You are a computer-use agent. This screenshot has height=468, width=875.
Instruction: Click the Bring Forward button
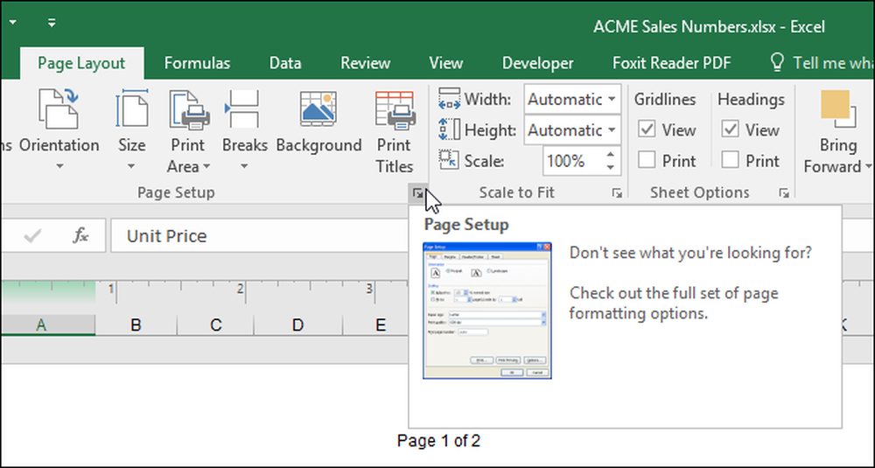837,131
